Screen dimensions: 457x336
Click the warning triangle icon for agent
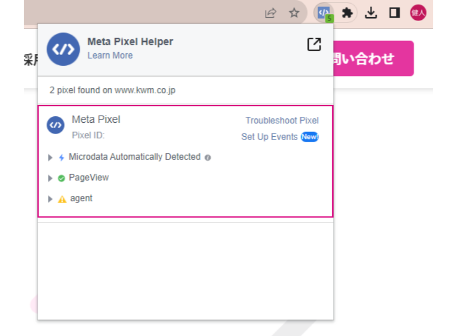(x=62, y=199)
